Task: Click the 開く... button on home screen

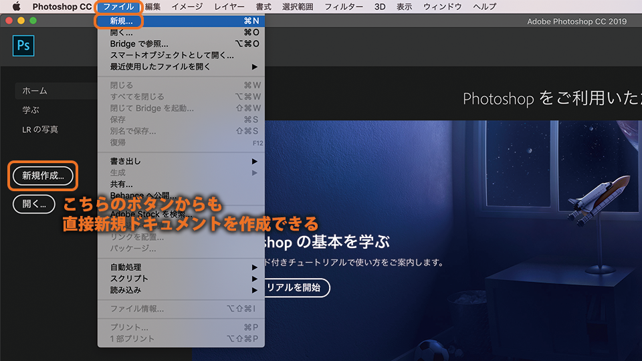Action: 34,204
